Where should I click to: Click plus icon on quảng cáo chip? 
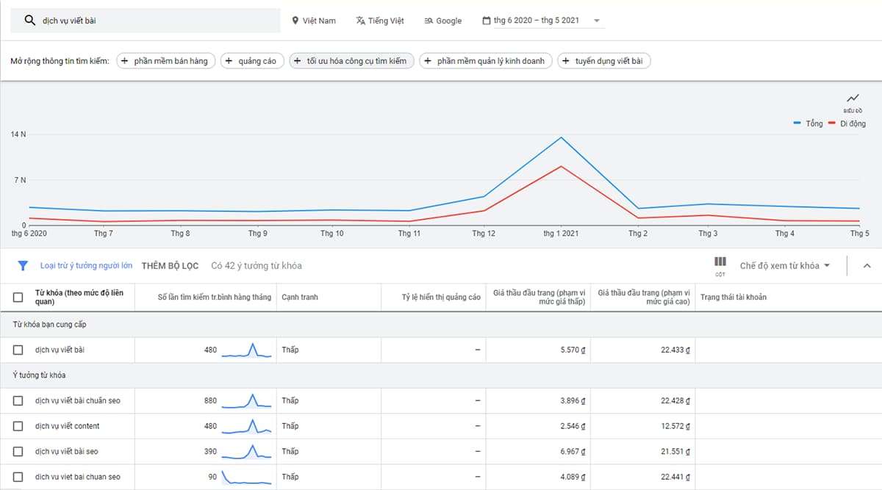click(229, 61)
